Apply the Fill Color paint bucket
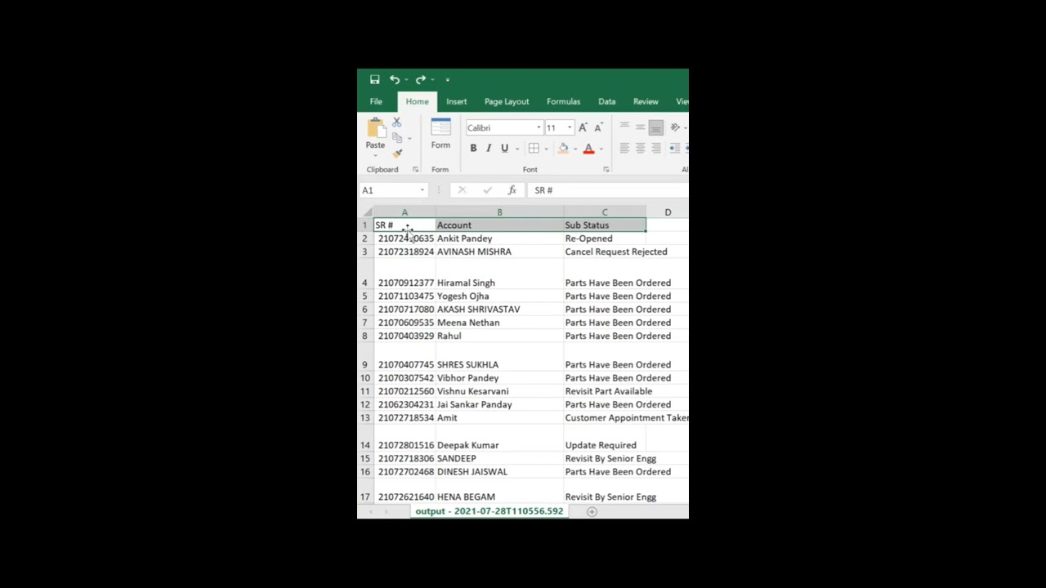 pos(563,149)
